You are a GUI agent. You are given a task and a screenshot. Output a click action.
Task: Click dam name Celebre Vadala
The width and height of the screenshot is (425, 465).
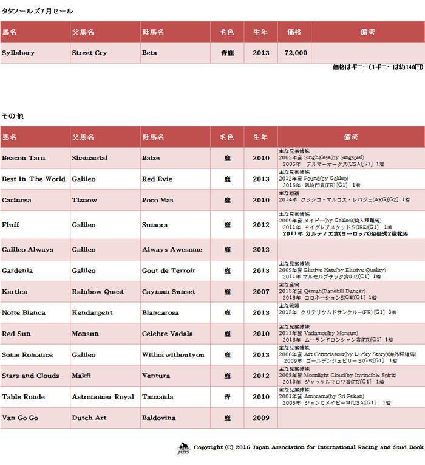pyautogui.click(x=168, y=334)
